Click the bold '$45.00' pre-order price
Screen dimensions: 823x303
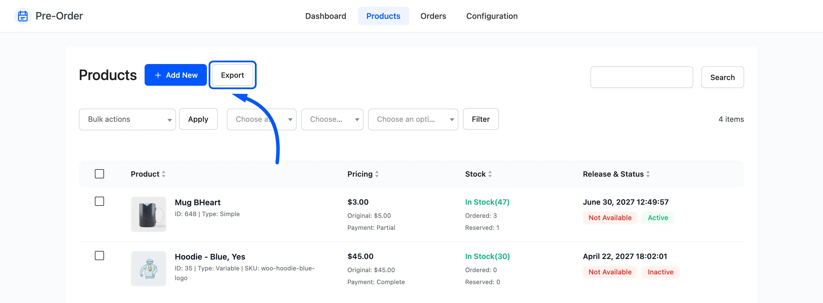(360, 256)
